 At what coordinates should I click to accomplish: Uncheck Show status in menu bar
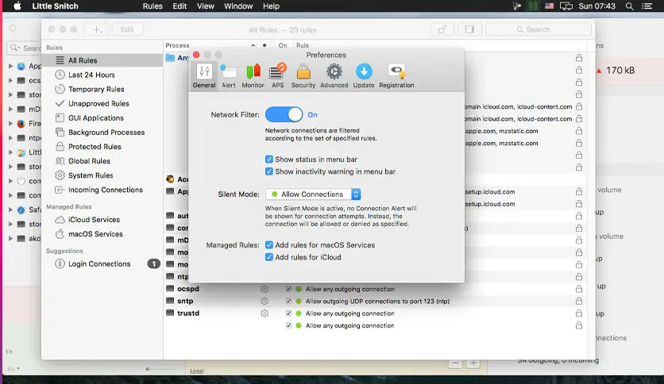pos(269,159)
